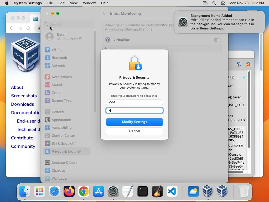269x202 pixels.
Task: Select the VM4 username field
Action: [134, 102]
